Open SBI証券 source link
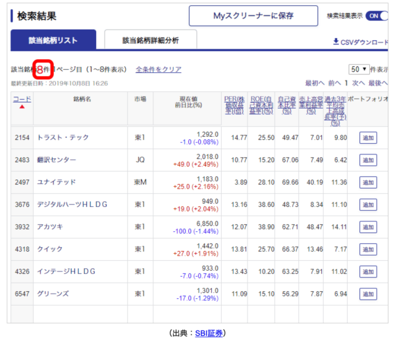The image size is (395, 343). (x=210, y=333)
